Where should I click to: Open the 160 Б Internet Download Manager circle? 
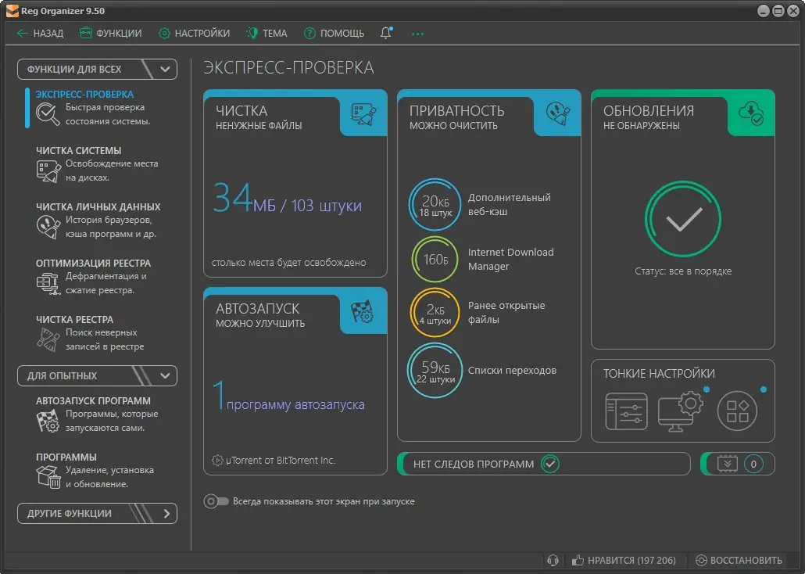[x=435, y=259]
